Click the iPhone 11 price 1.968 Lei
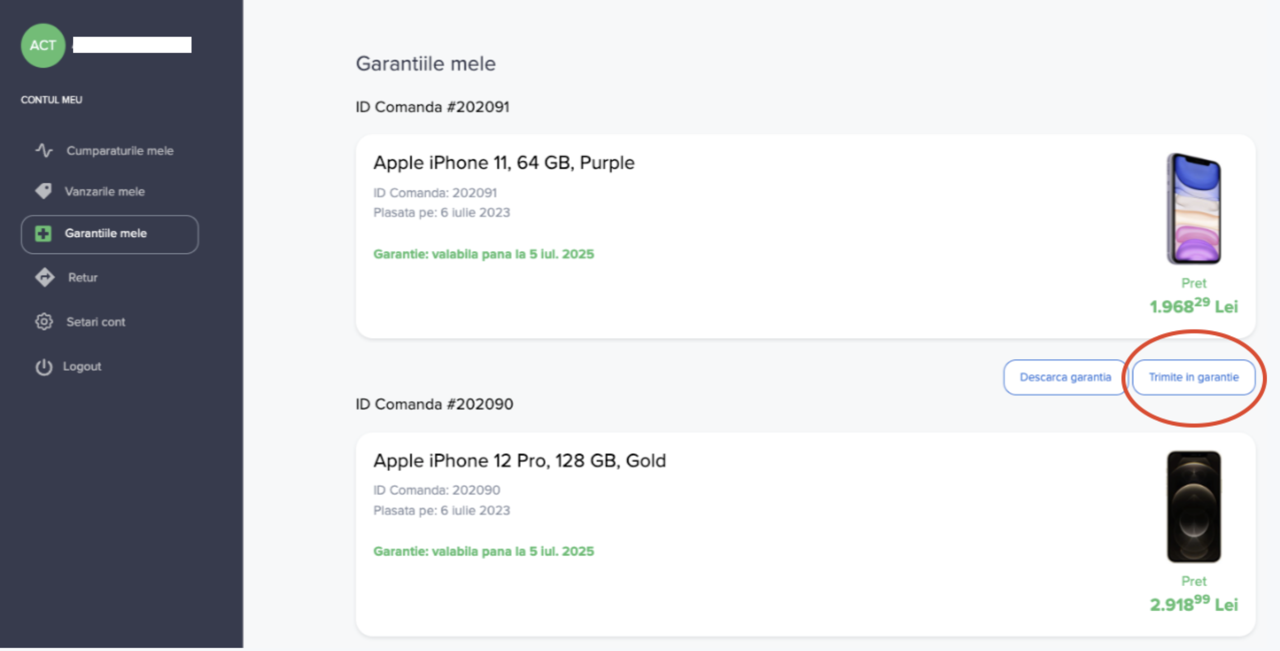This screenshot has height=651, width=1280. [x=1194, y=306]
